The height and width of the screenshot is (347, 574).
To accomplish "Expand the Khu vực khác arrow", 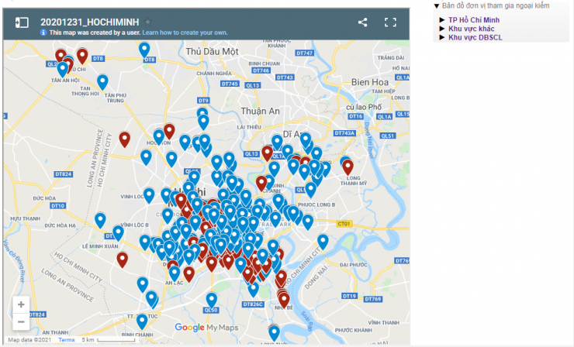I will [x=442, y=29].
